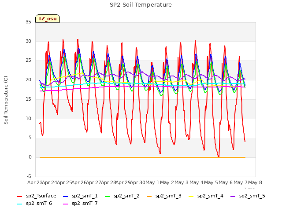Click the Soil Temperature (C) axis label
The image size is (282, 212).
coord(6,100)
